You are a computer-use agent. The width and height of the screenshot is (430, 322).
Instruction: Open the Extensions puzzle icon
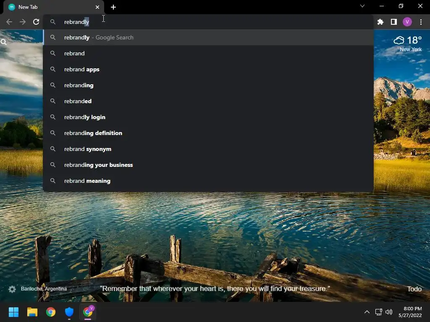pyautogui.click(x=380, y=22)
